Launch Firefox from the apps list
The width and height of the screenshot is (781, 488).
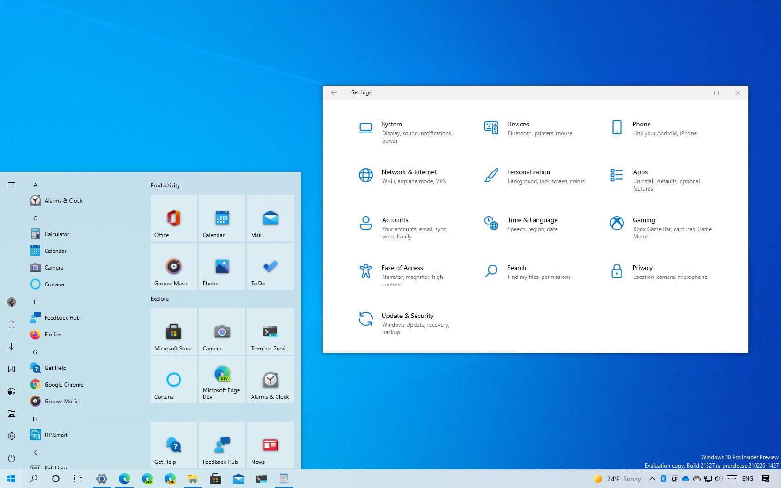[x=53, y=334]
